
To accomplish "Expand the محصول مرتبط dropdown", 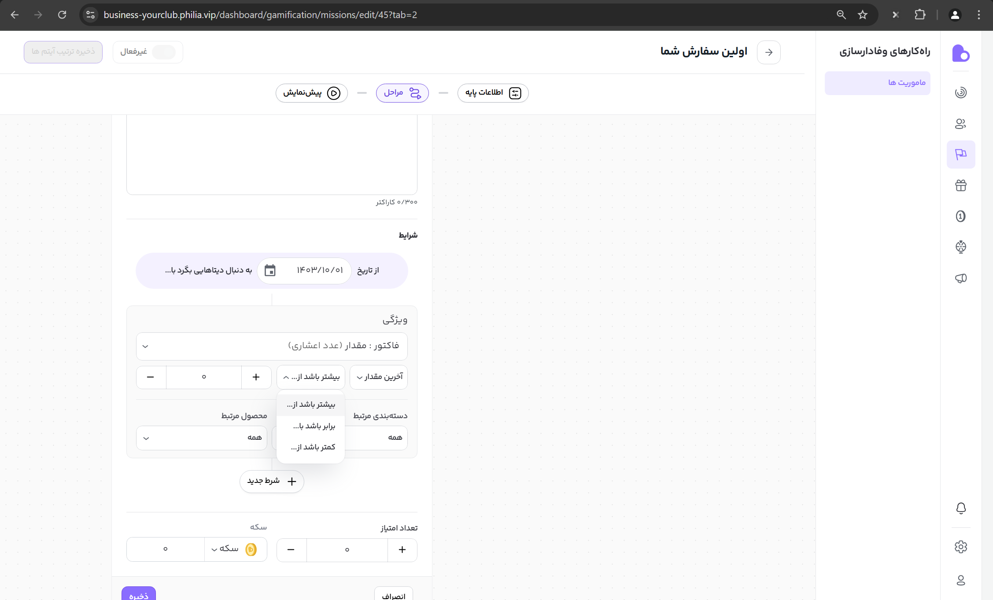I will pyautogui.click(x=202, y=438).
